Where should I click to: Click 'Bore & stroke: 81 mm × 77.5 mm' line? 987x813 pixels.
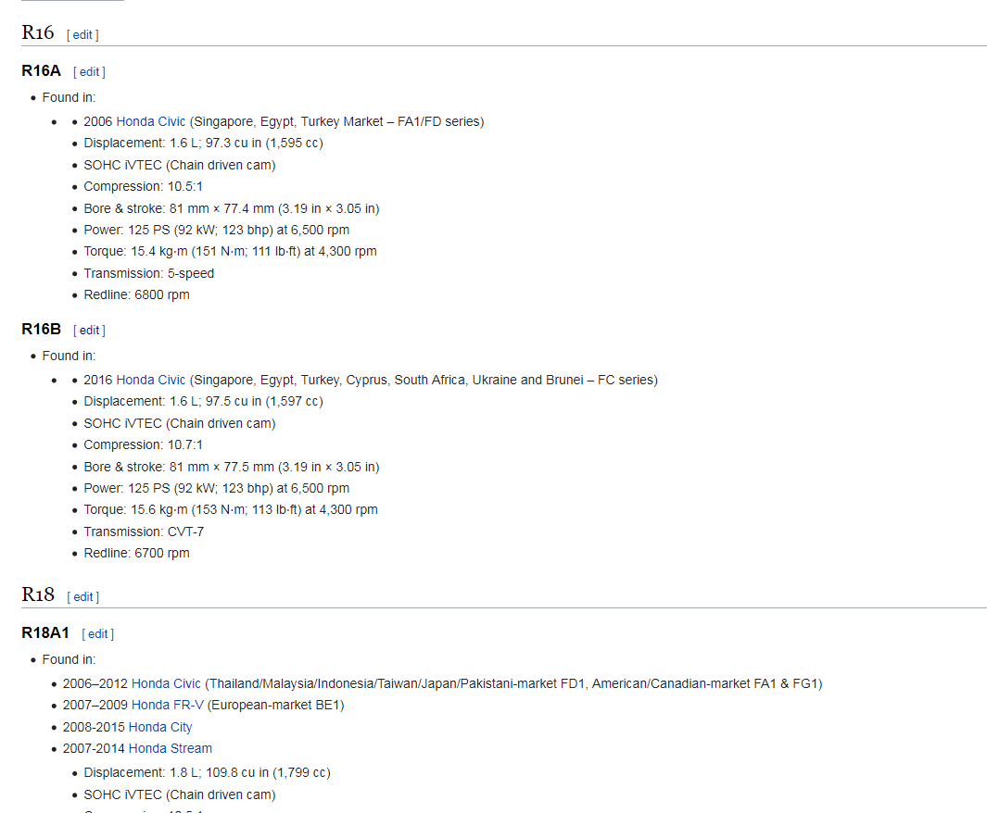(x=232, y=467)
